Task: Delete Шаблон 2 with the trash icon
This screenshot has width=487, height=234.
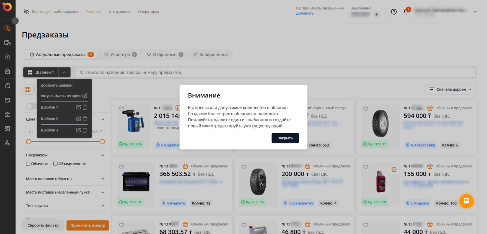Action: [85, 119]
